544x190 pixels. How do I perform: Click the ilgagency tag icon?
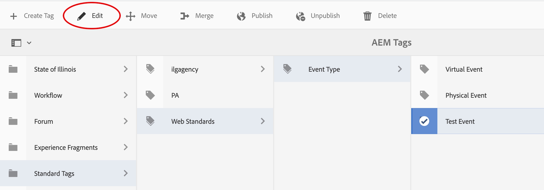[x=150, y=69]
